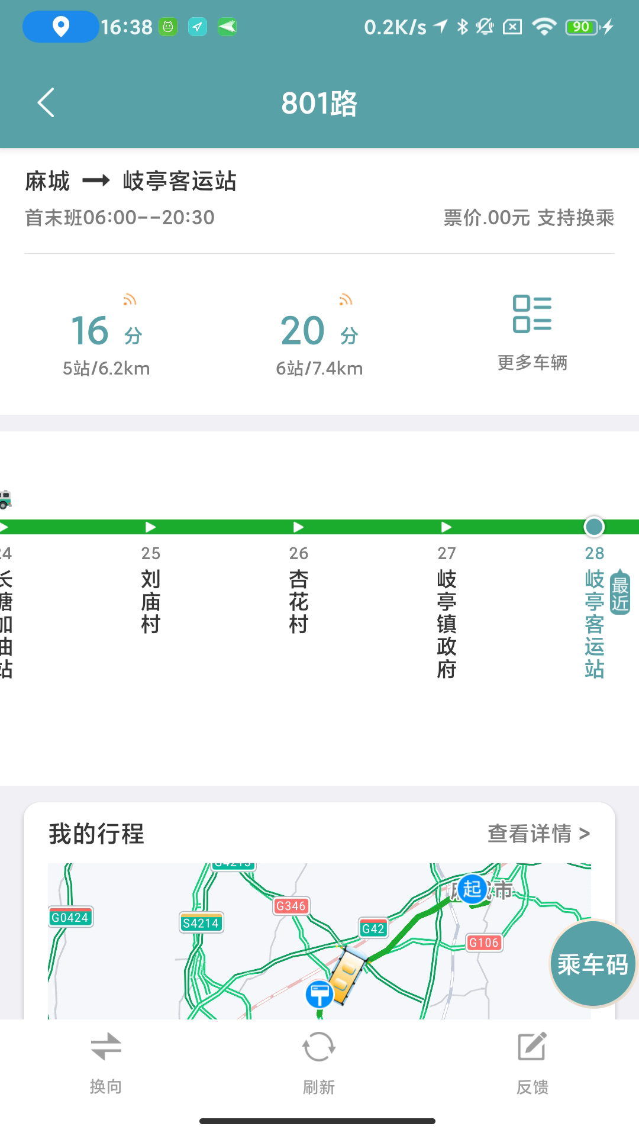Open the ride code button

[x=592, y=964]
